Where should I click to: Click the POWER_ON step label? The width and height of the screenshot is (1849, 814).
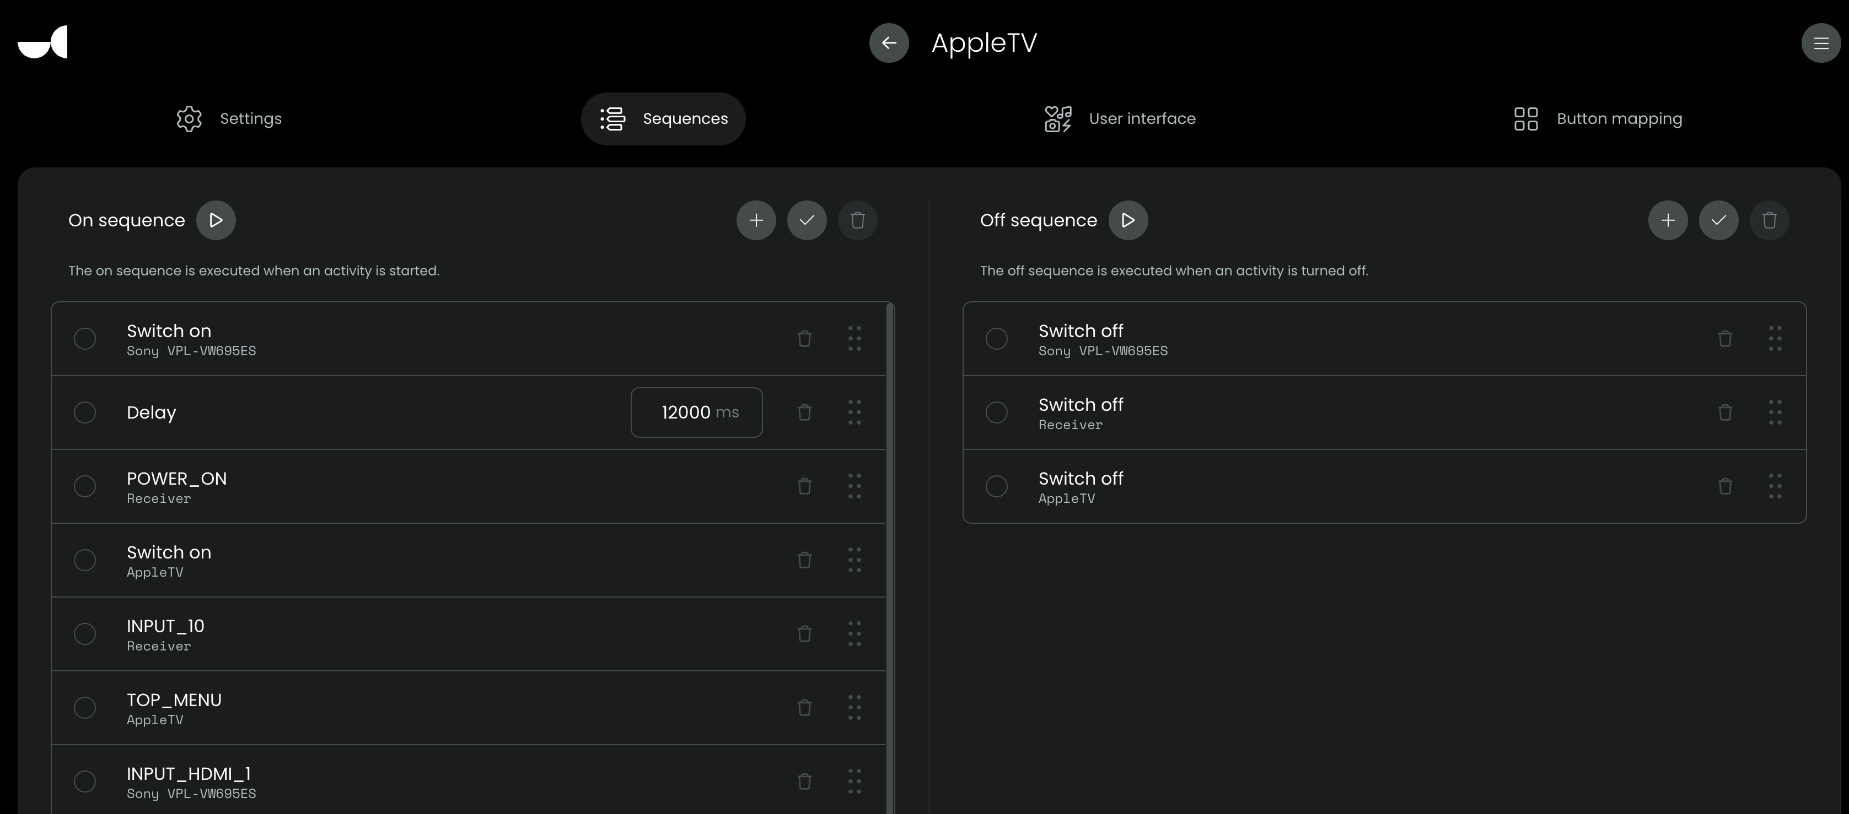click(x=176, y=479)
